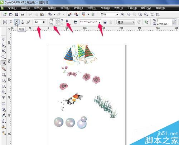Screen dimensions: 179x145
Task: Select the Crop tool in toolbox
Action: point(3,51)
